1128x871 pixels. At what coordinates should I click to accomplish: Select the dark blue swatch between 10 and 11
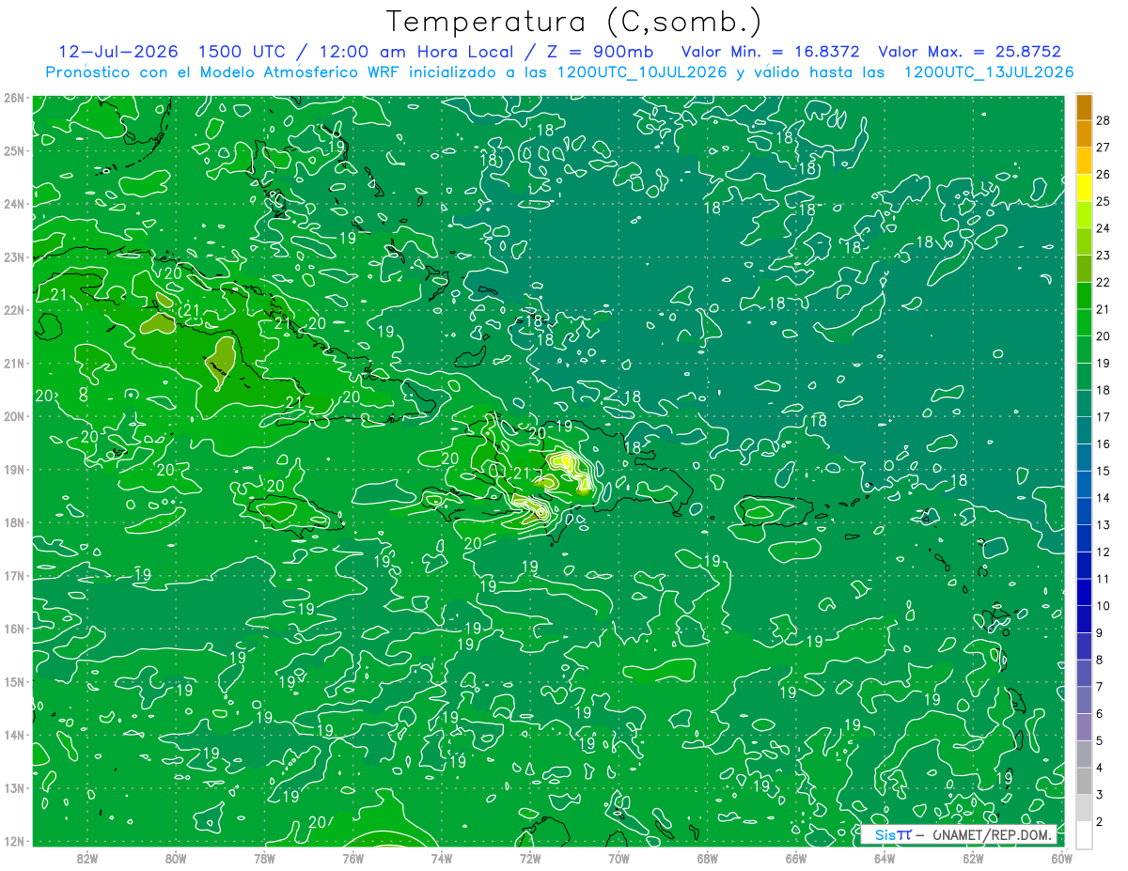tap(1083, 593)
